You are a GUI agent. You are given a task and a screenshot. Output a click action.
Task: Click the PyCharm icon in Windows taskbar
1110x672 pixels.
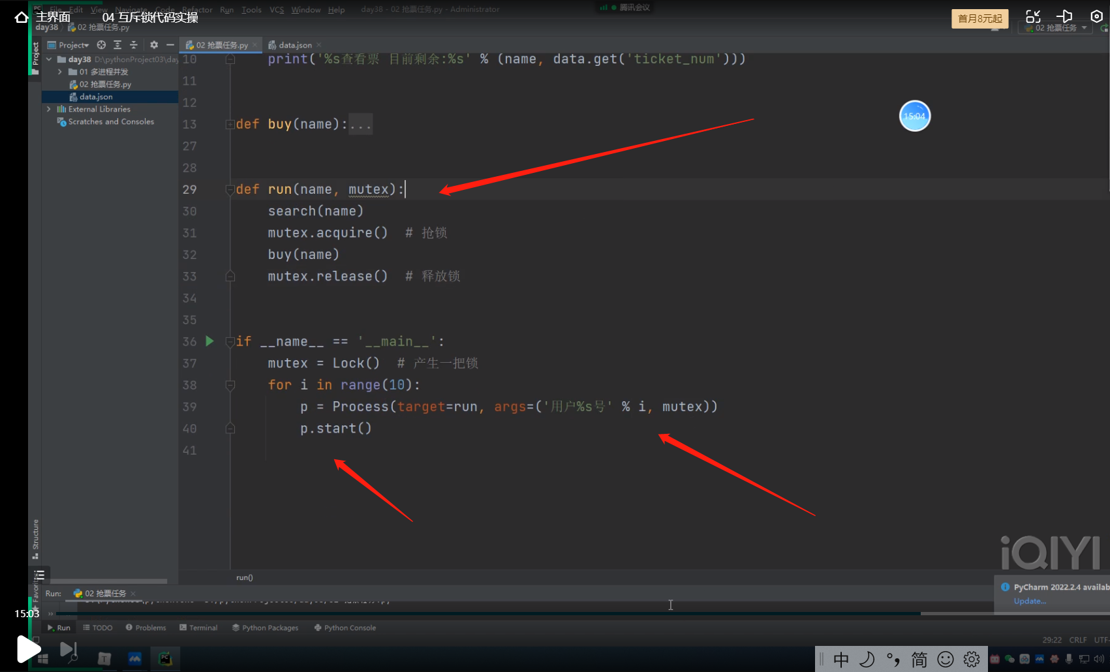[165, 659]
